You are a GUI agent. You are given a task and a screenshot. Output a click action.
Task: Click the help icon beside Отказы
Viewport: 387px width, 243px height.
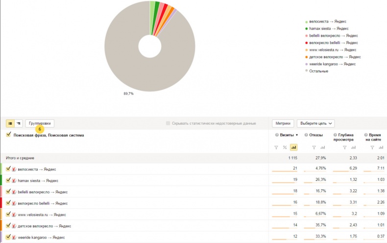pyautogui.click(x=306, y=135)
